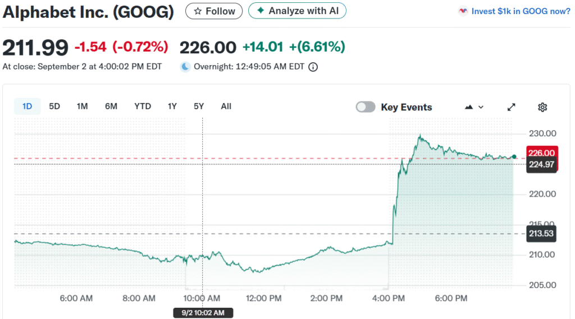The height and width of the screenshot is (319, 575).
Task: Open chart type dropdown chevron
Action: tap(481, 107)
